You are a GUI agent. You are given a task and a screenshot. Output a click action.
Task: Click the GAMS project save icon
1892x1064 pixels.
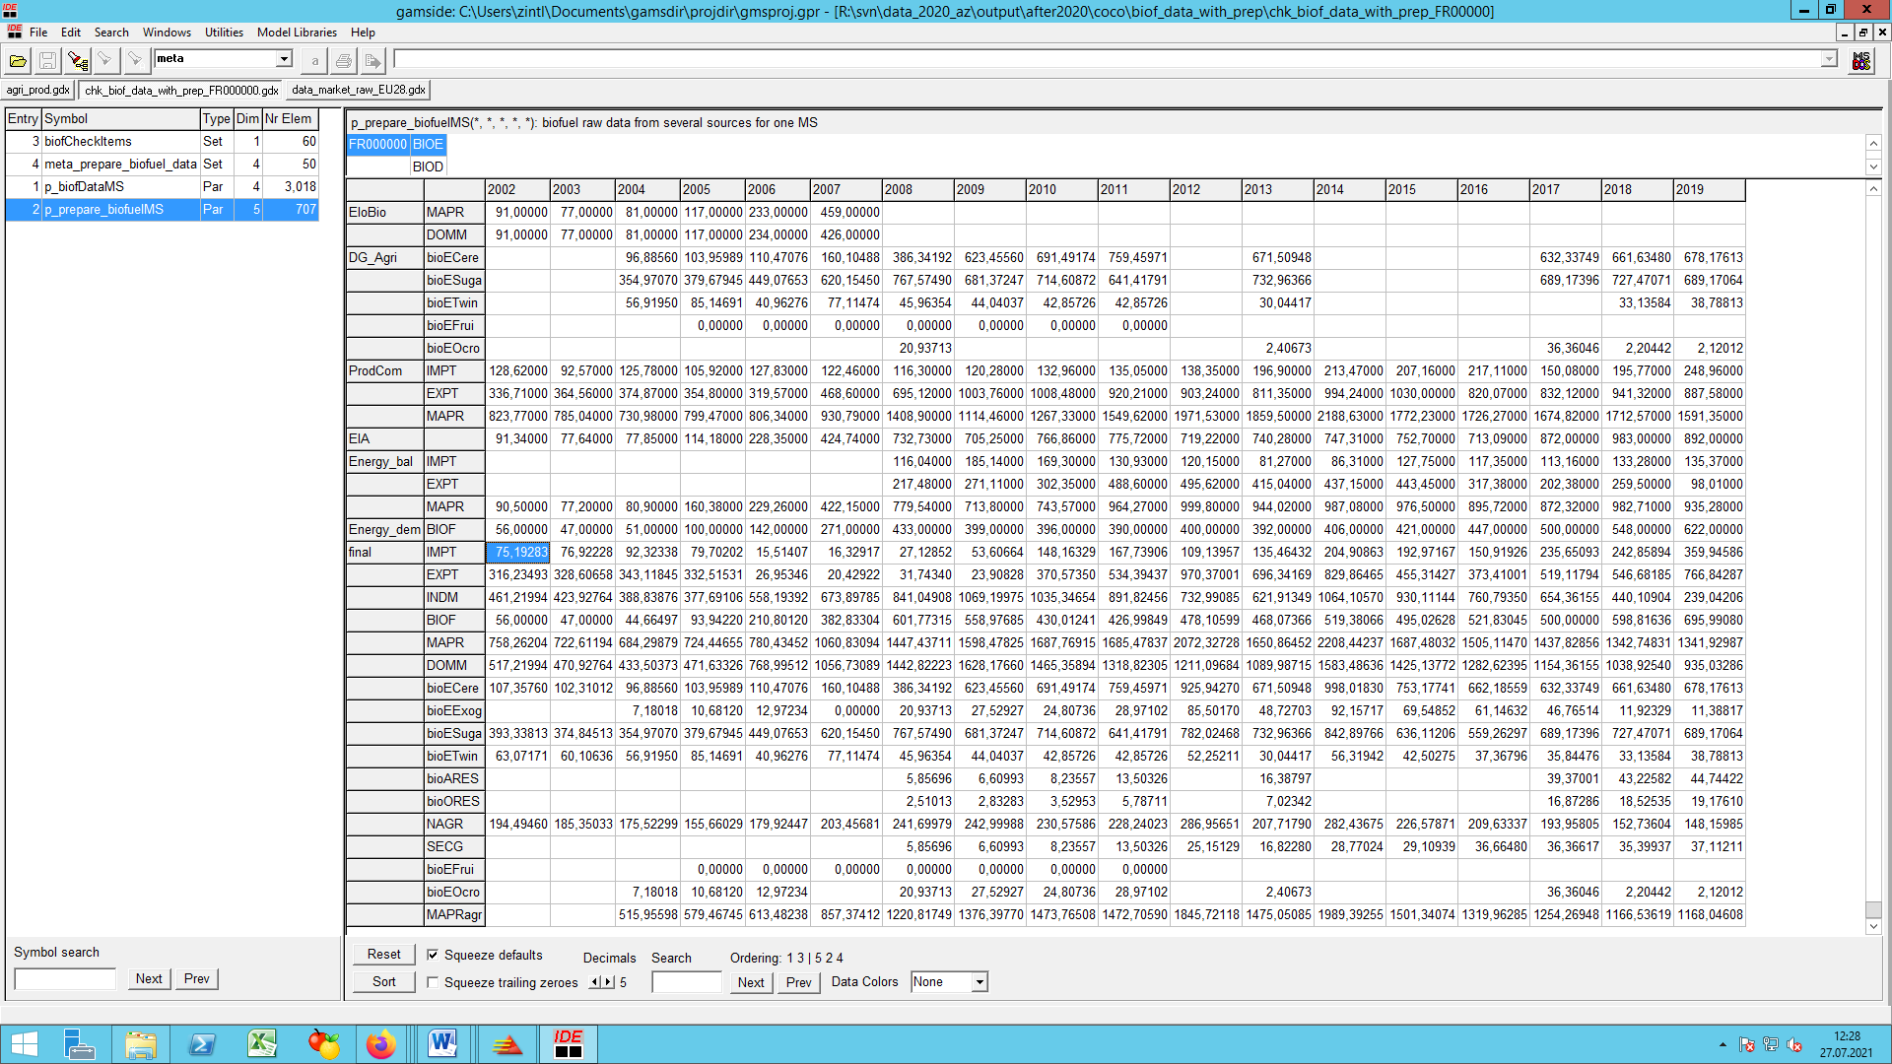click(46, 61)
